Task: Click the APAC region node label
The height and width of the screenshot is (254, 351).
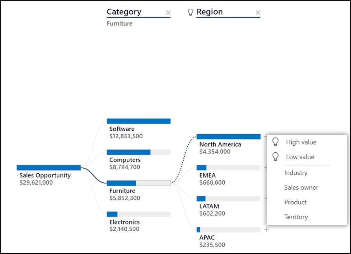Action: tap(207, 237)
